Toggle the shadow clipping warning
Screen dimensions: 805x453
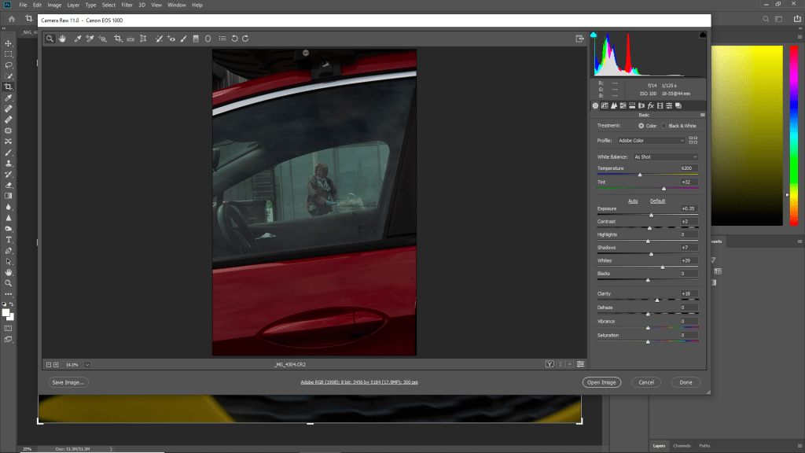594,35
